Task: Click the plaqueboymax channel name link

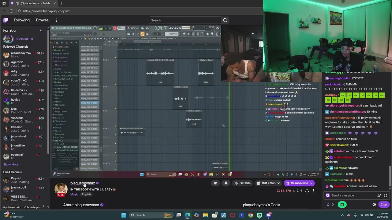Action: pos(83,183)
